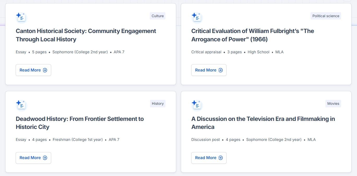Click the AI document icon on Television Era card
The height and width of the screenshot is (176, 357).
197,105
